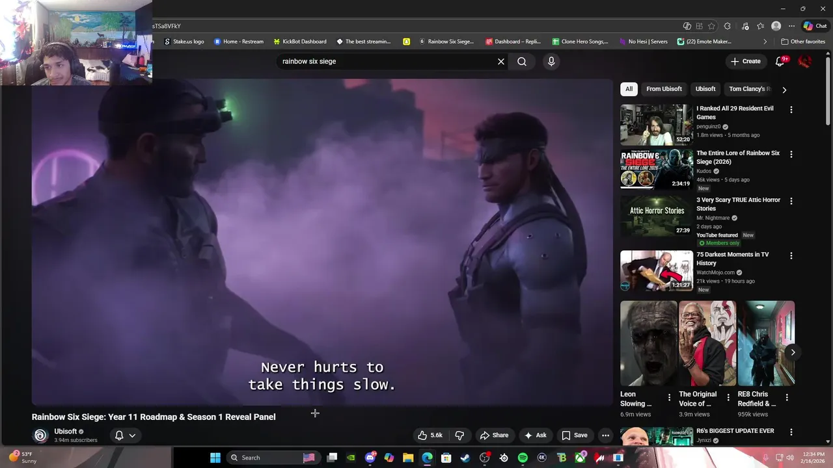The height and width of the screenshot is (468, 833).
Task: Open No Hesi | Servers bookmark
Action: coord(643,42)
